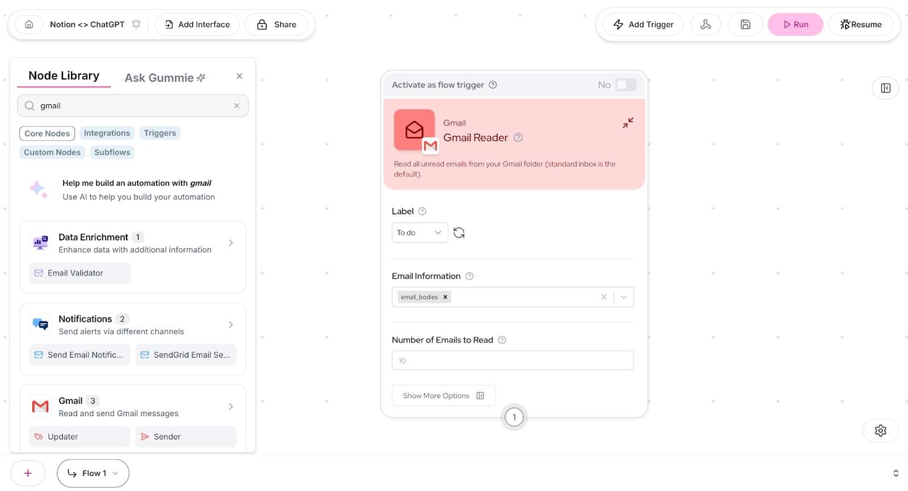Click Add Trigger button
The width and height of the screenshot is (908, 491).
[x=644, y=24]
